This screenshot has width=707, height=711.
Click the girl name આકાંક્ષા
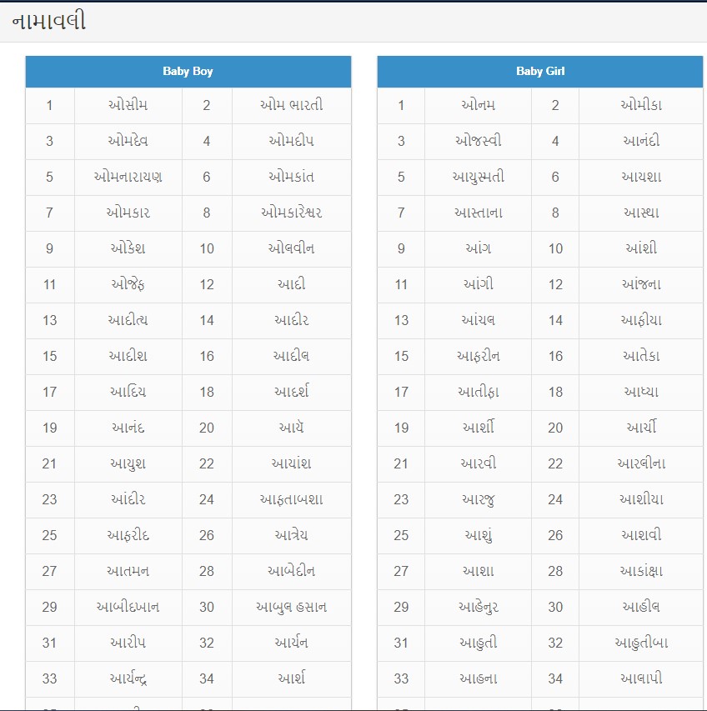point(640,571)
